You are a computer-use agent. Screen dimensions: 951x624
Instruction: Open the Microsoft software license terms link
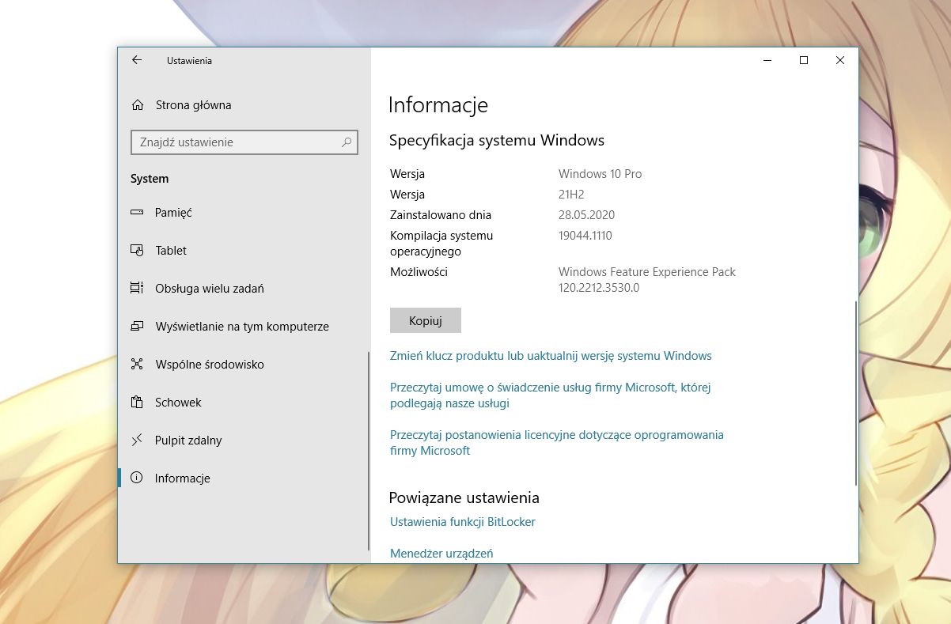point(557,443)
